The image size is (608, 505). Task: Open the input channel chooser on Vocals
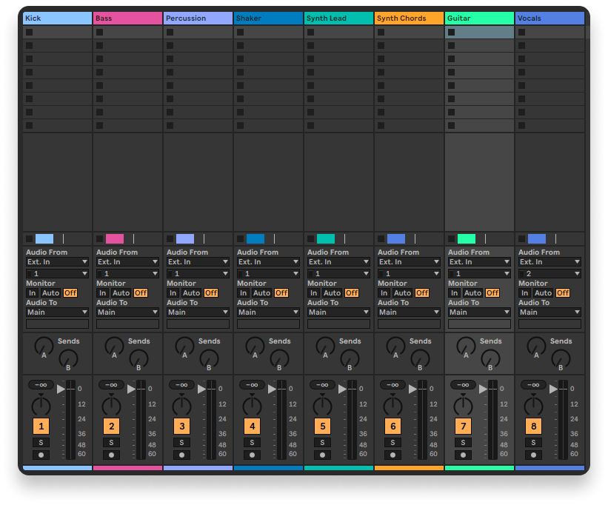549,272
